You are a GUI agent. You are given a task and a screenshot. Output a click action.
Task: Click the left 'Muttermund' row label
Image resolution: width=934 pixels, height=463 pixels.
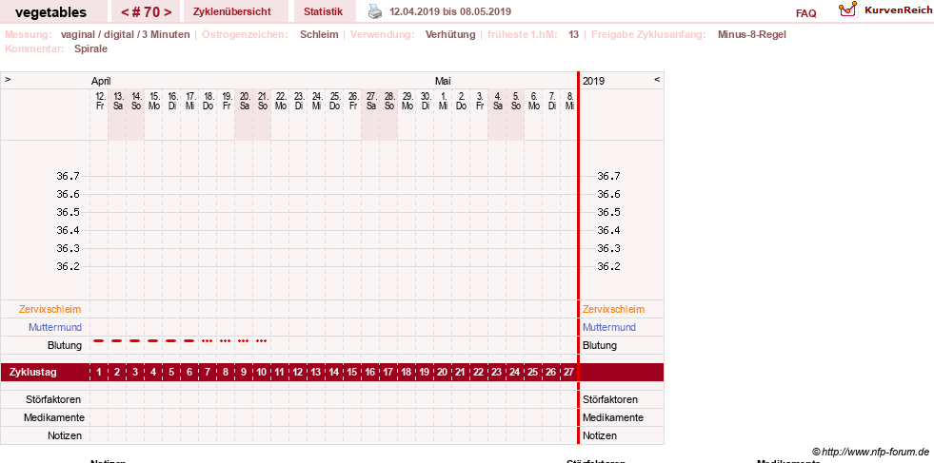[x=55, y=327]
